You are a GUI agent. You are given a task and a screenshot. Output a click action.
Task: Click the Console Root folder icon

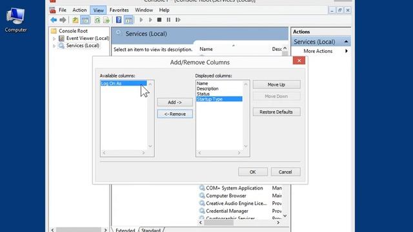point(54,31)
